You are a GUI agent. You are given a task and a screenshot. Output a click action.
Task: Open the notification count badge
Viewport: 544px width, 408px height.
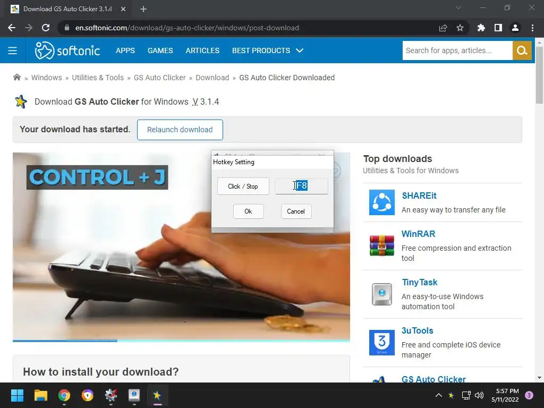529,395
